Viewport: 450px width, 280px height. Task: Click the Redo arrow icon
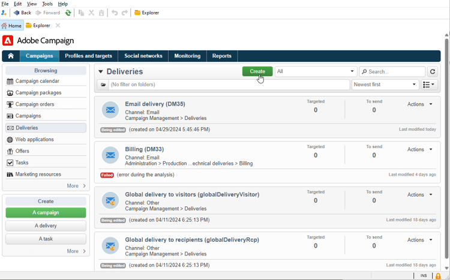coord(125,13)
